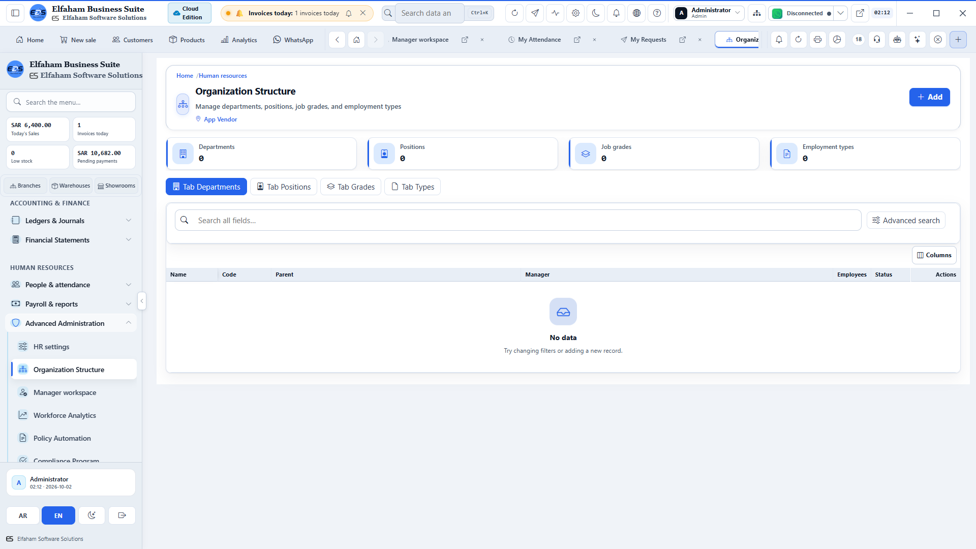Open the org chart icon near Administrator
Image resolution: width=976 pixels, height=549 pixels.
[757, 13]
